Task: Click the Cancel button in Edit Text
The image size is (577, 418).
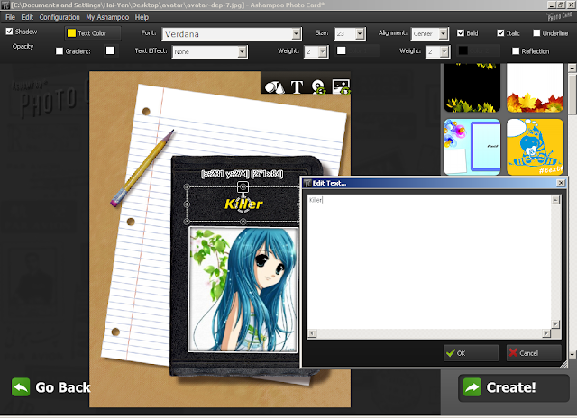Action: point(534,353)
